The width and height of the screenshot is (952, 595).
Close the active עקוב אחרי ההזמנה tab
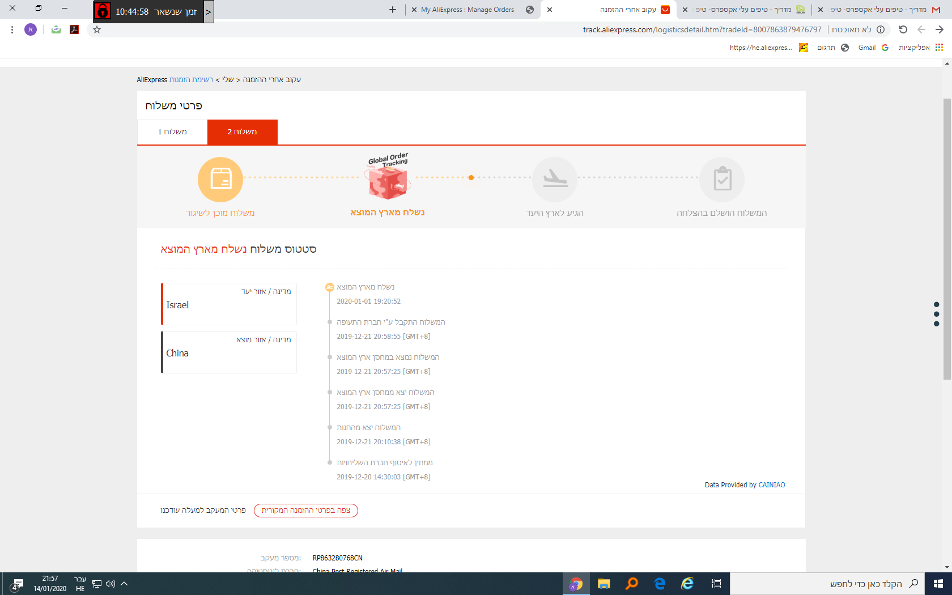tap(550, 10)
